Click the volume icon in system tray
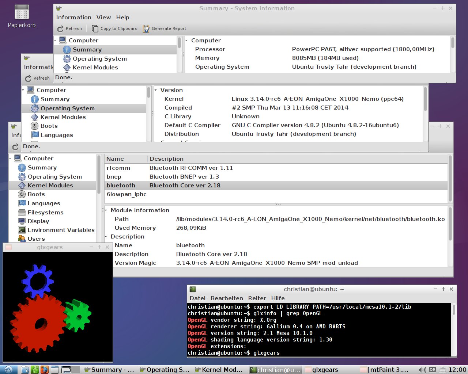Screen dimensions: 468x374 coord(422,370)
